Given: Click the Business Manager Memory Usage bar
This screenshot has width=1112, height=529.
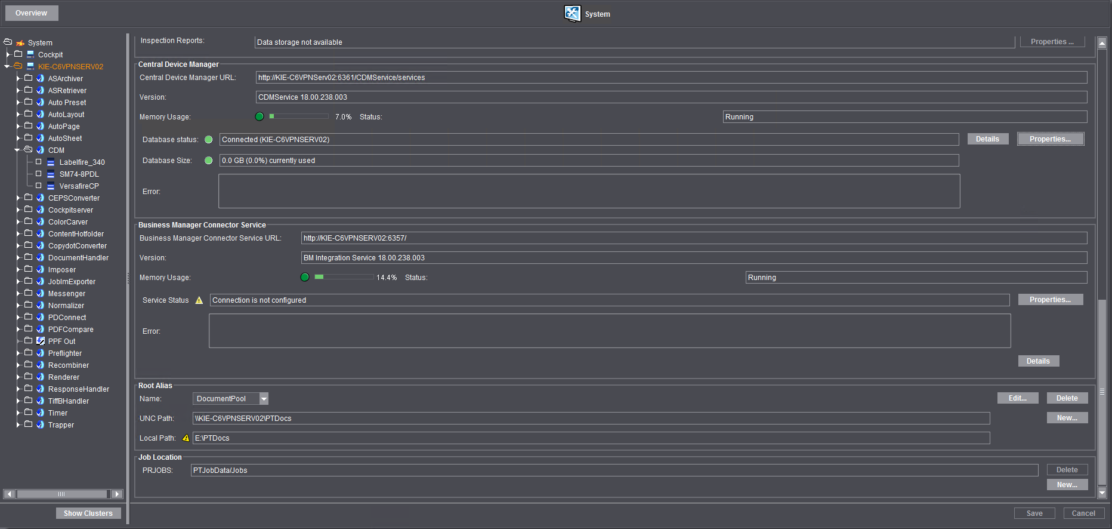Looking at the screenshot, I should pyautogui.click(x=344, y=277).
